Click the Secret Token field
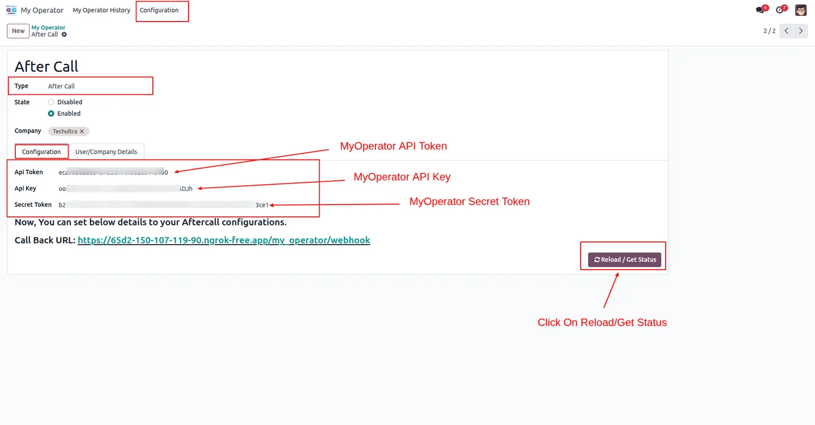 (164, 205)
